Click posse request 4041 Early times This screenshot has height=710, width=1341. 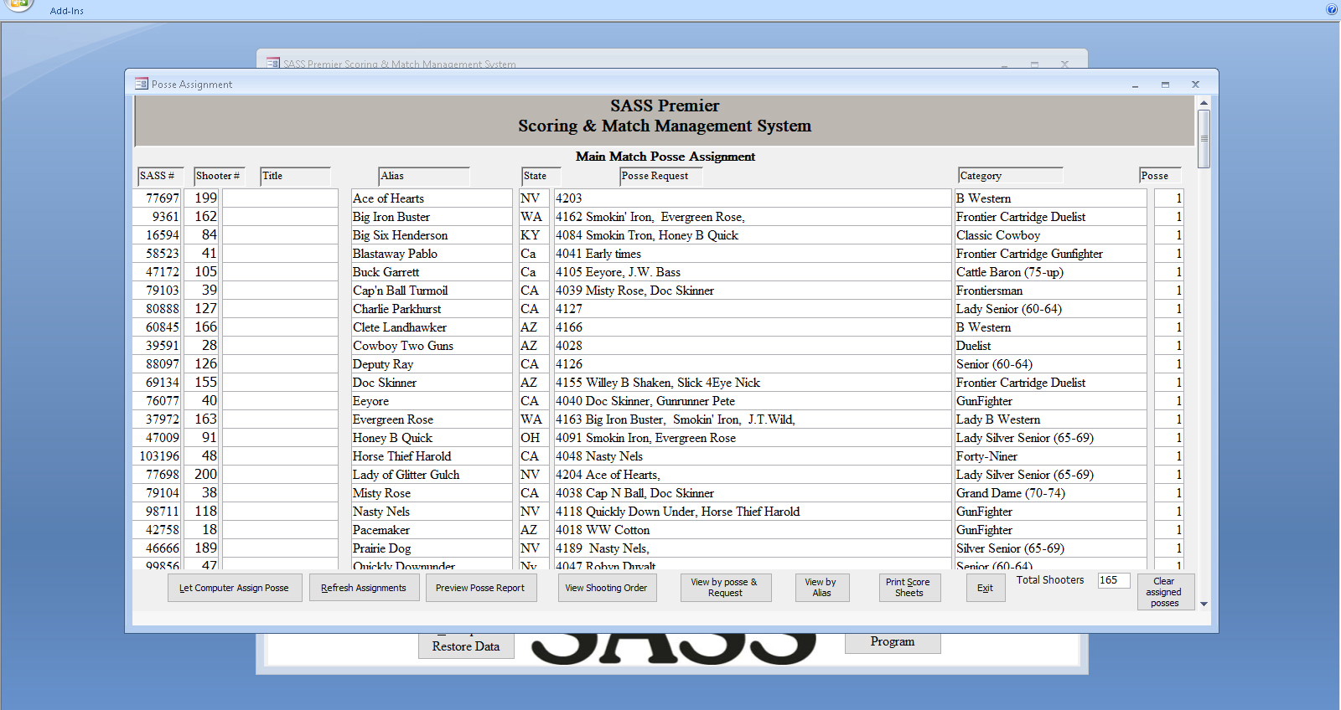coord(753,254)
